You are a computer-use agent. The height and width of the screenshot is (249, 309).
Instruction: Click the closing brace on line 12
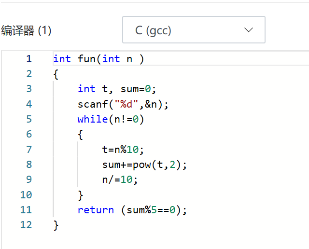coord(56,225)
